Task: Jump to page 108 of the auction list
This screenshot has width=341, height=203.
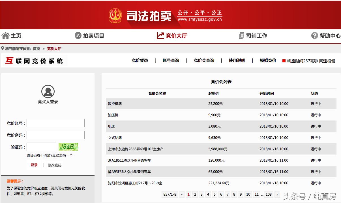Action: pos(269,194)
